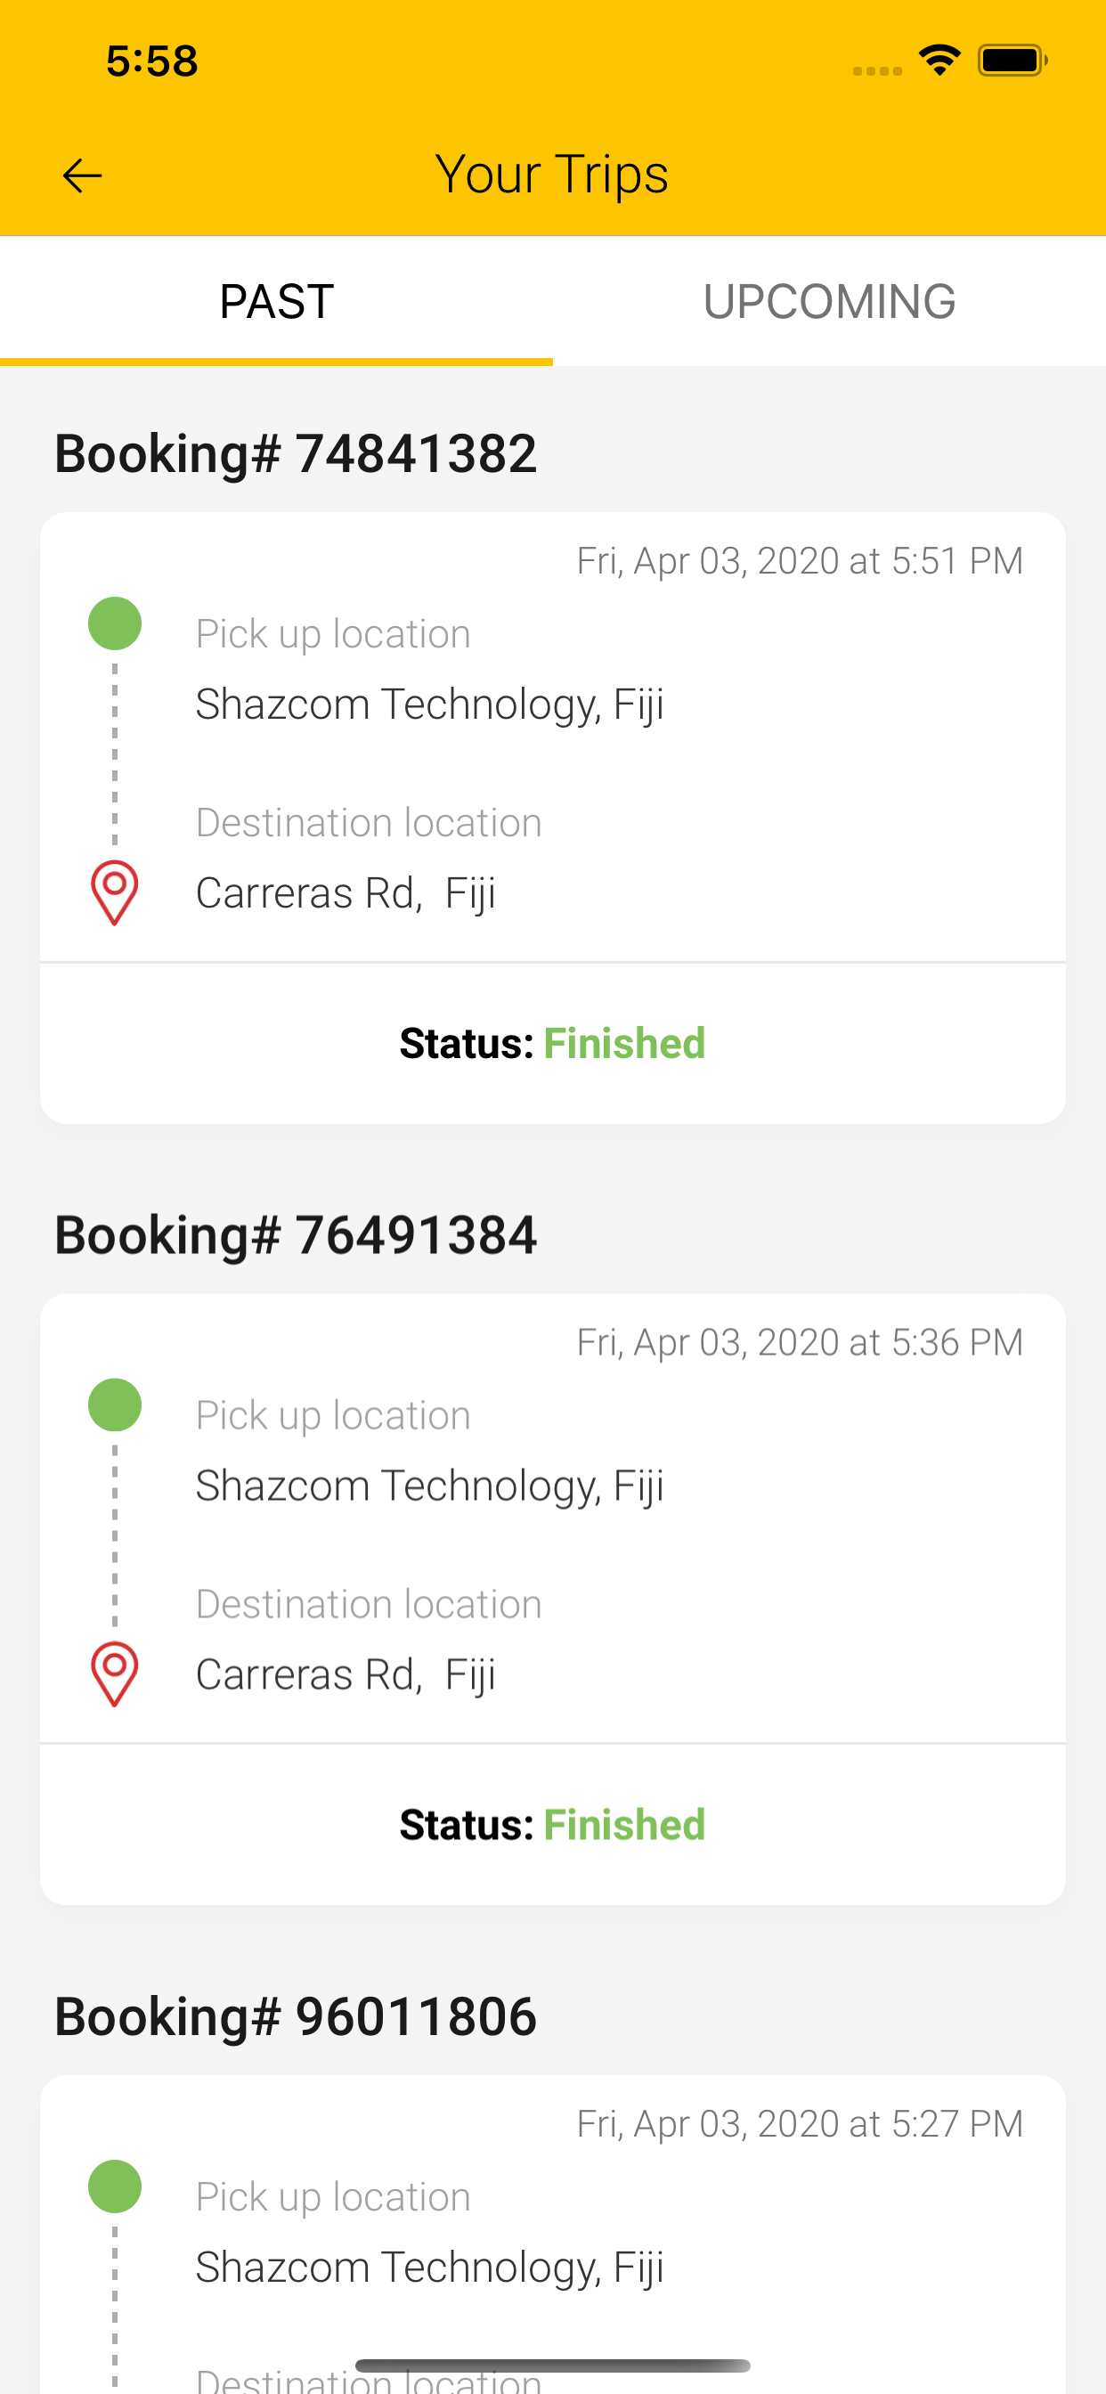Open Booking# 74841382 heading
This screenshot has width=1106, height=2394.
(296, 453)
